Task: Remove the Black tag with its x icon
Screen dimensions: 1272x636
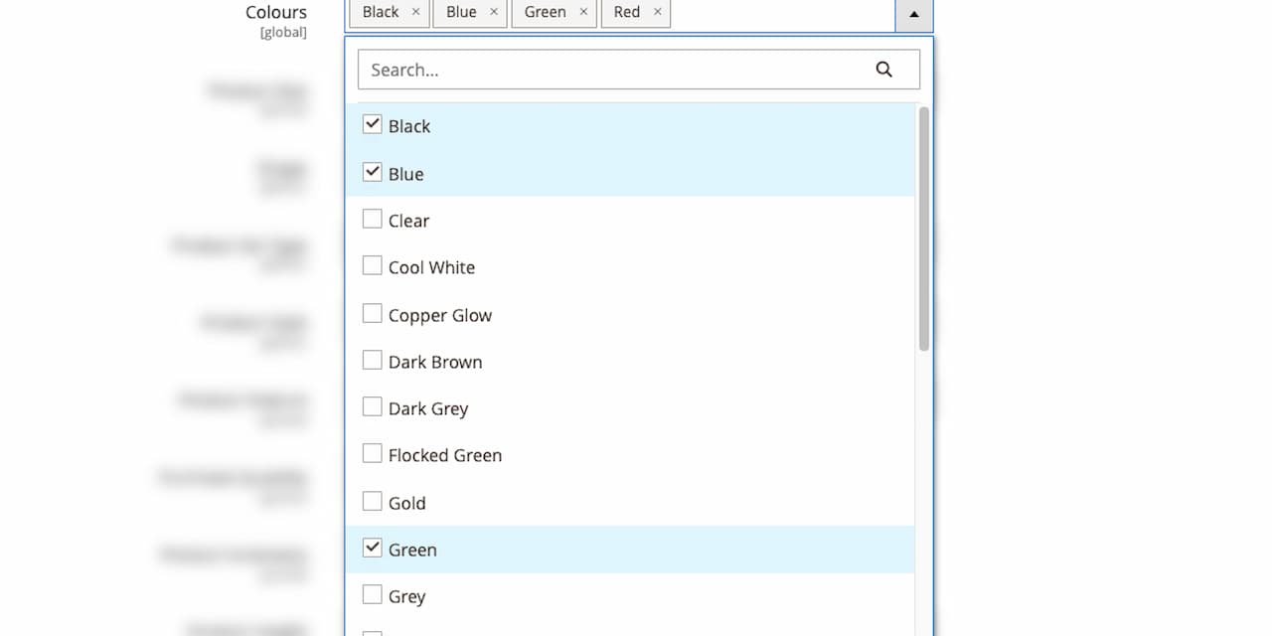Action: coord(415,12)
